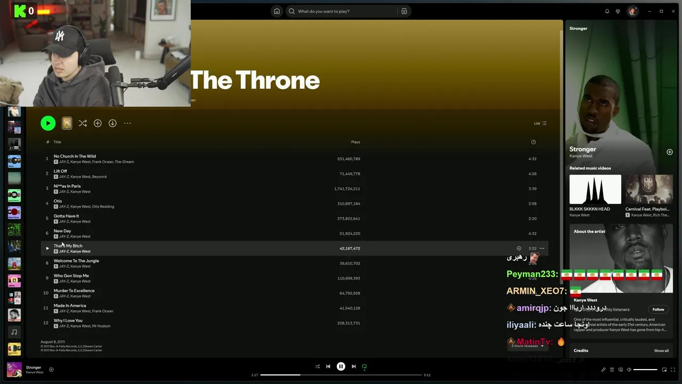Screen dimensions: 682x384
Task: Go to the Spotify Home icon
Action: click(x=277, y=11)
